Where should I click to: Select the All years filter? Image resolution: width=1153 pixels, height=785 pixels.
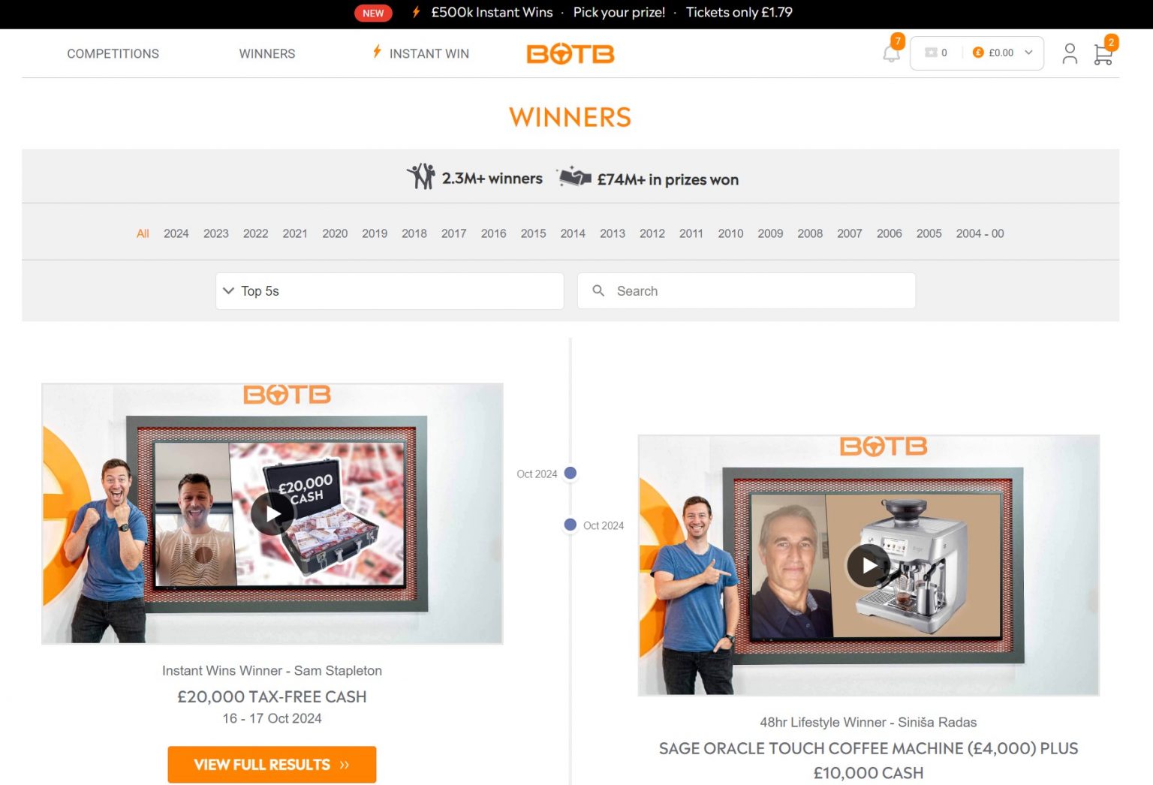(143, 233)
